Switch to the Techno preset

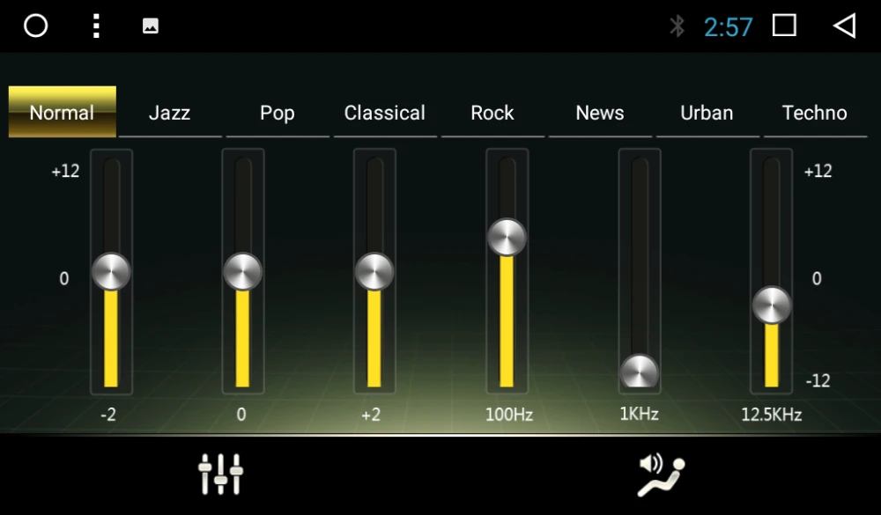coord(815,113)
